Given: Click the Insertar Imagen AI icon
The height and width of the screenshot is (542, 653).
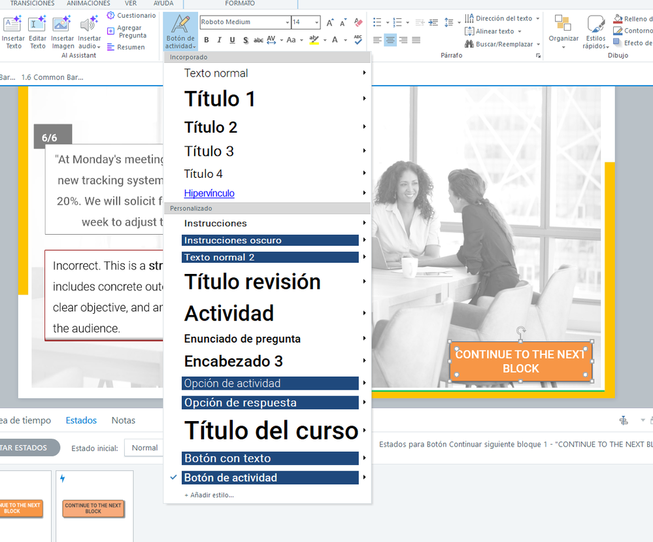Looking at the screenshot, I should (62, 25).
